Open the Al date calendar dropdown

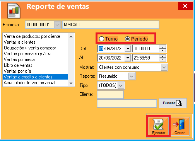click(128, 58)
